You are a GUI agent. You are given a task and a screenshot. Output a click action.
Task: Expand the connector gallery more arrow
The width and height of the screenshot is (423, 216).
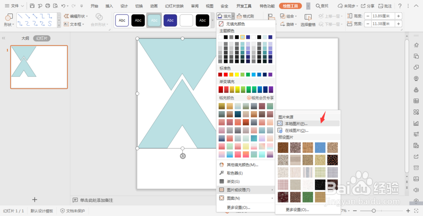tap(59, 26)
